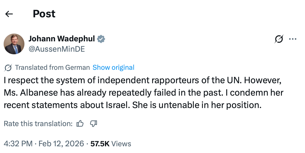Screen dimensions: 305x153
Task: Click the Feb 12, 2026 date
Action: (x=61, y=144)
